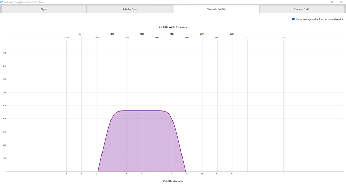Click the purple network signal area
This screenshot has width=346, height=184.
click(x=142, y=138)
